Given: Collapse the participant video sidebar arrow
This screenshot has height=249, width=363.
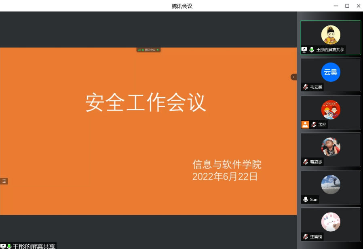Looking at the screenshot, I should (293, 77).
